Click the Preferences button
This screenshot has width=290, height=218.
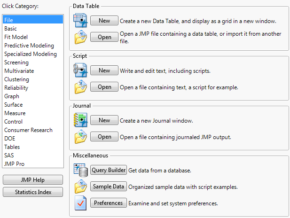109,203
